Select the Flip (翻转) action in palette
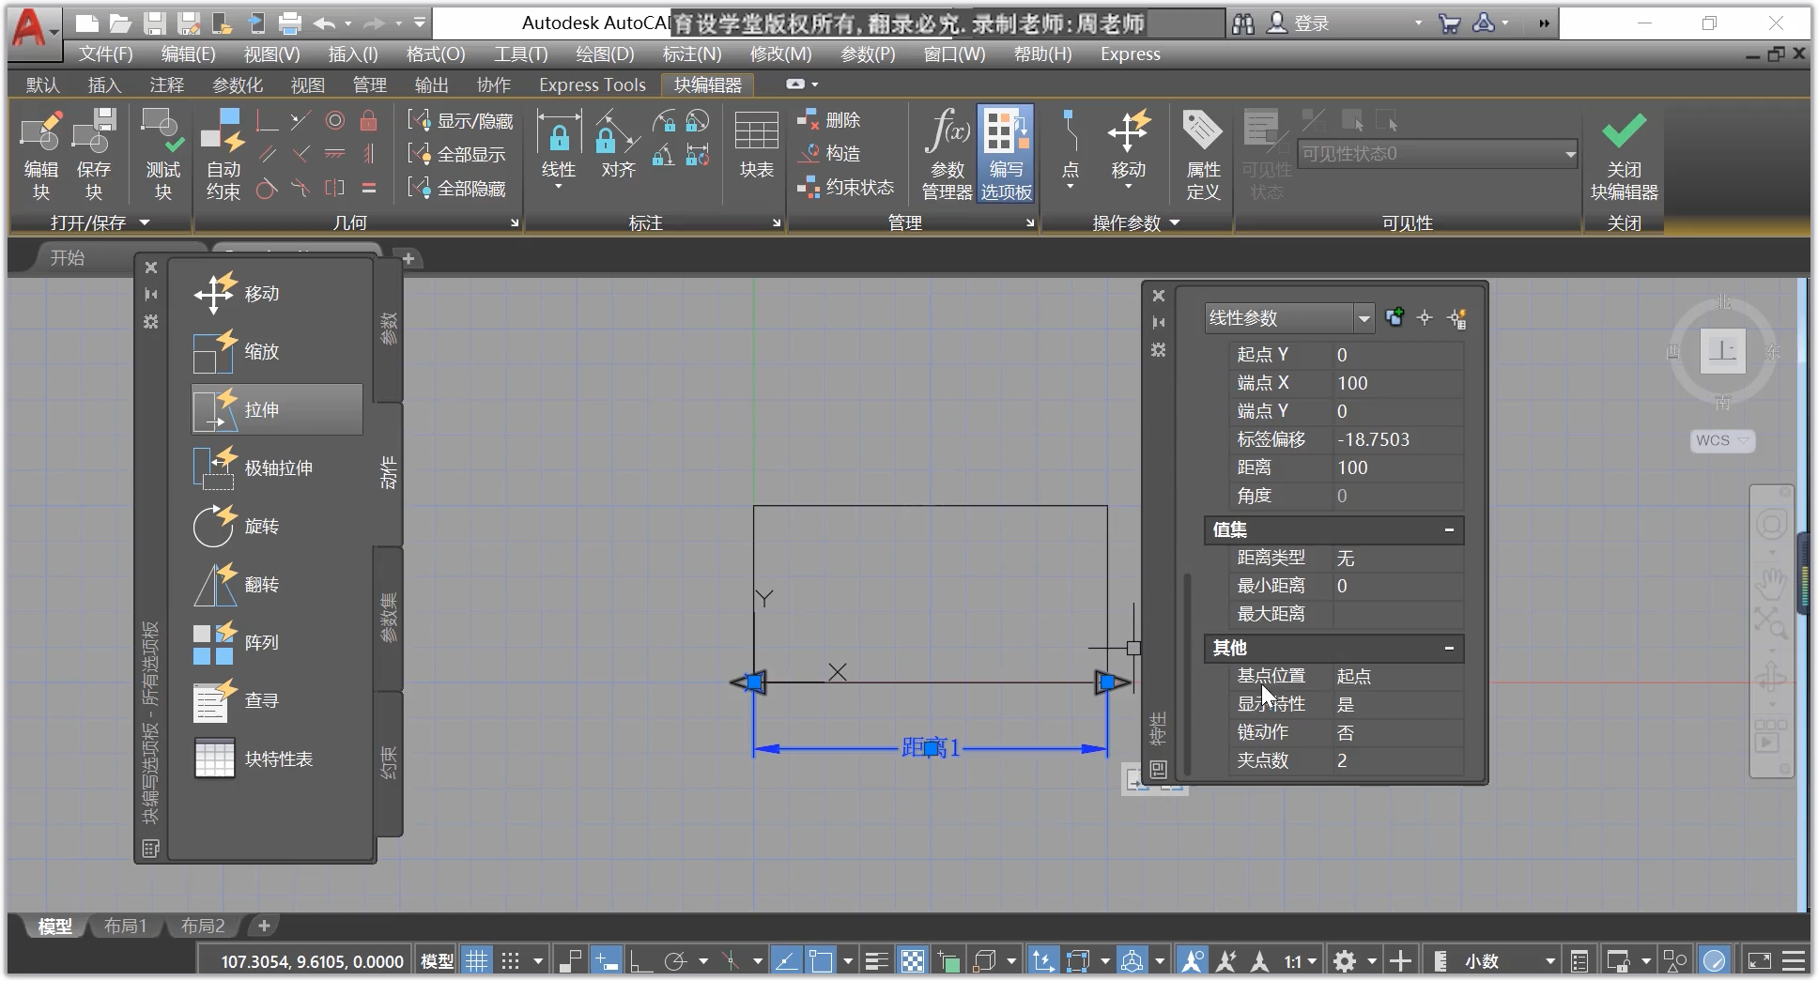The width and height of the screenshot is (1818, 981). point(277,584)
